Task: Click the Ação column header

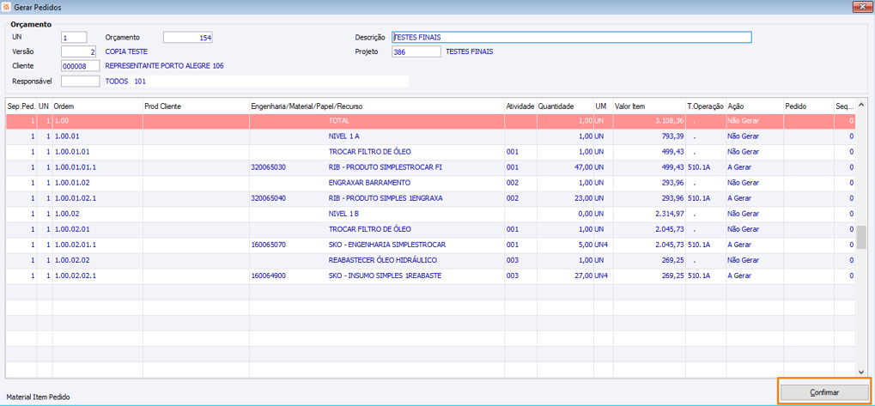Action: coord(755,106)
